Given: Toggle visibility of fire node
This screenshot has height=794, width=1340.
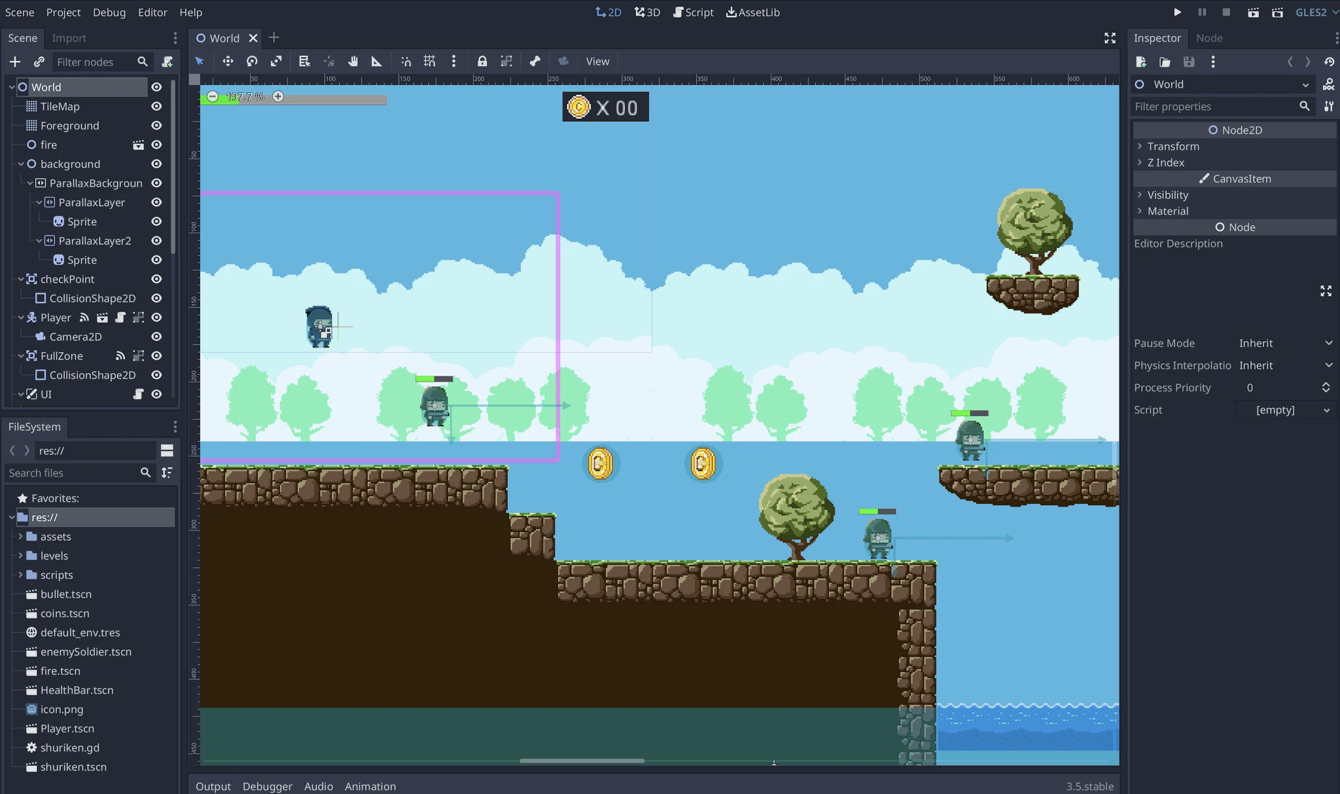Looking at the screenshot, I should point(156,145).
